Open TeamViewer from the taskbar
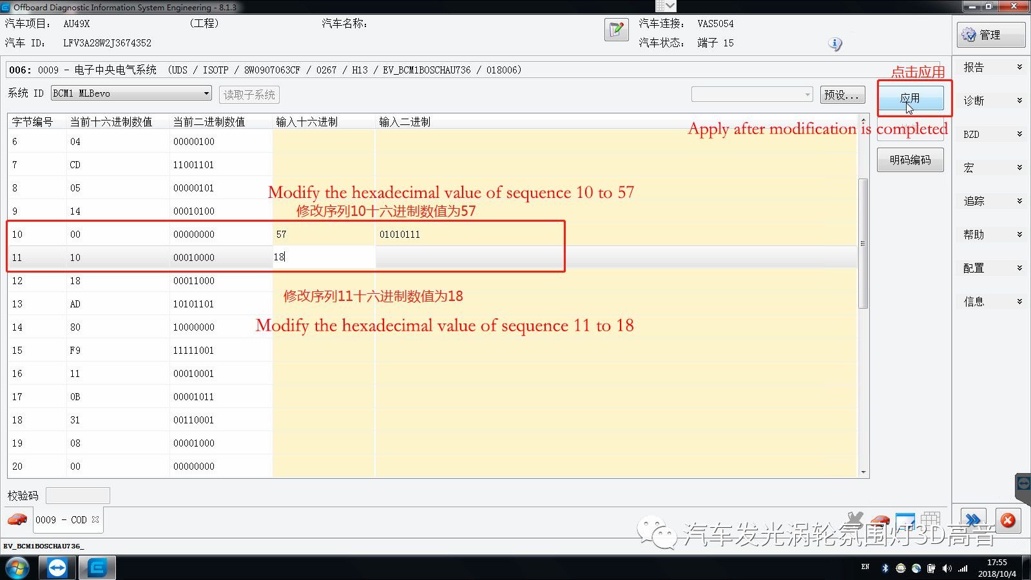 tap(57, 568)
